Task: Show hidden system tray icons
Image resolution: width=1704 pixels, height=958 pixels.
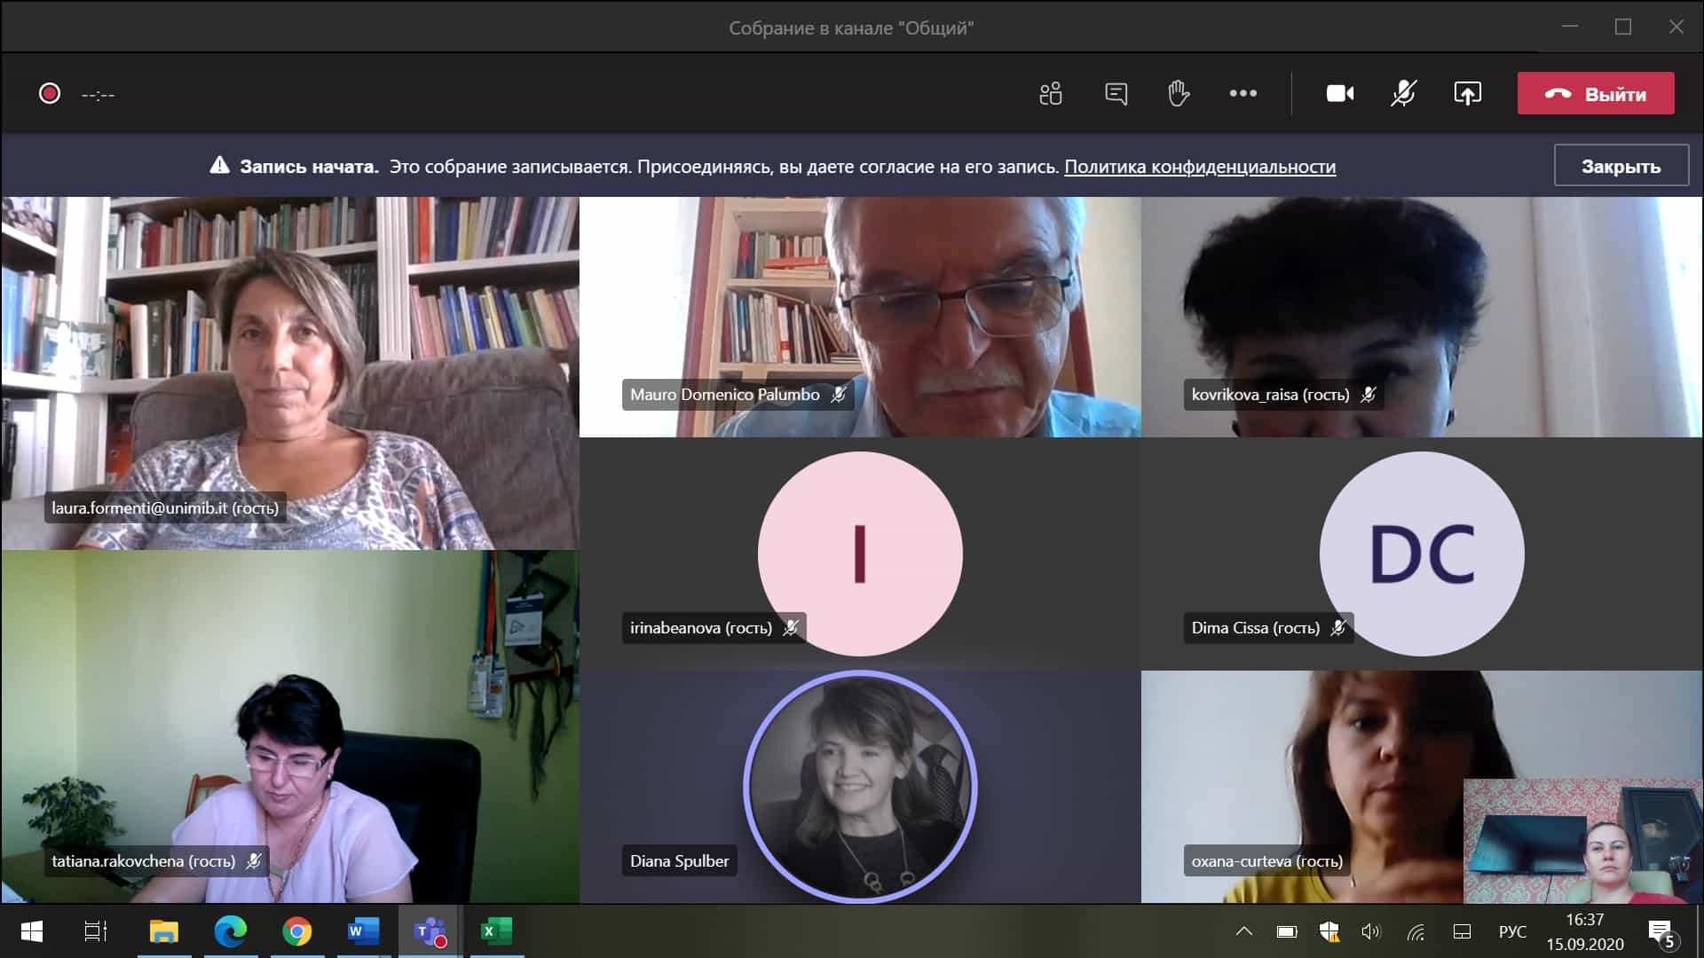Action: point(1244,931)
